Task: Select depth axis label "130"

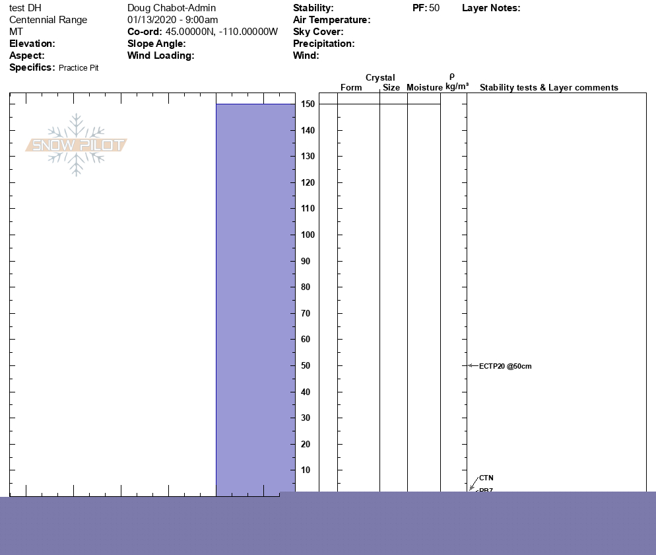Action: tap(308, 156)
